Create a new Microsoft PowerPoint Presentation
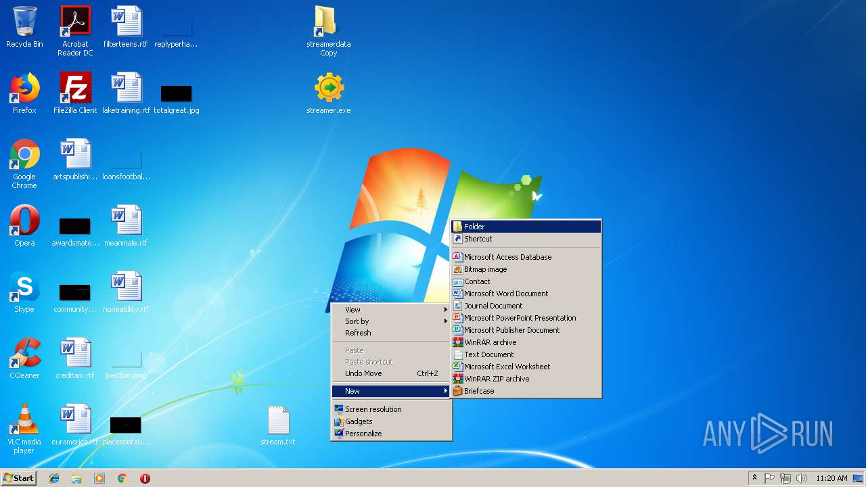866x487 pixels. click(526, 318)
